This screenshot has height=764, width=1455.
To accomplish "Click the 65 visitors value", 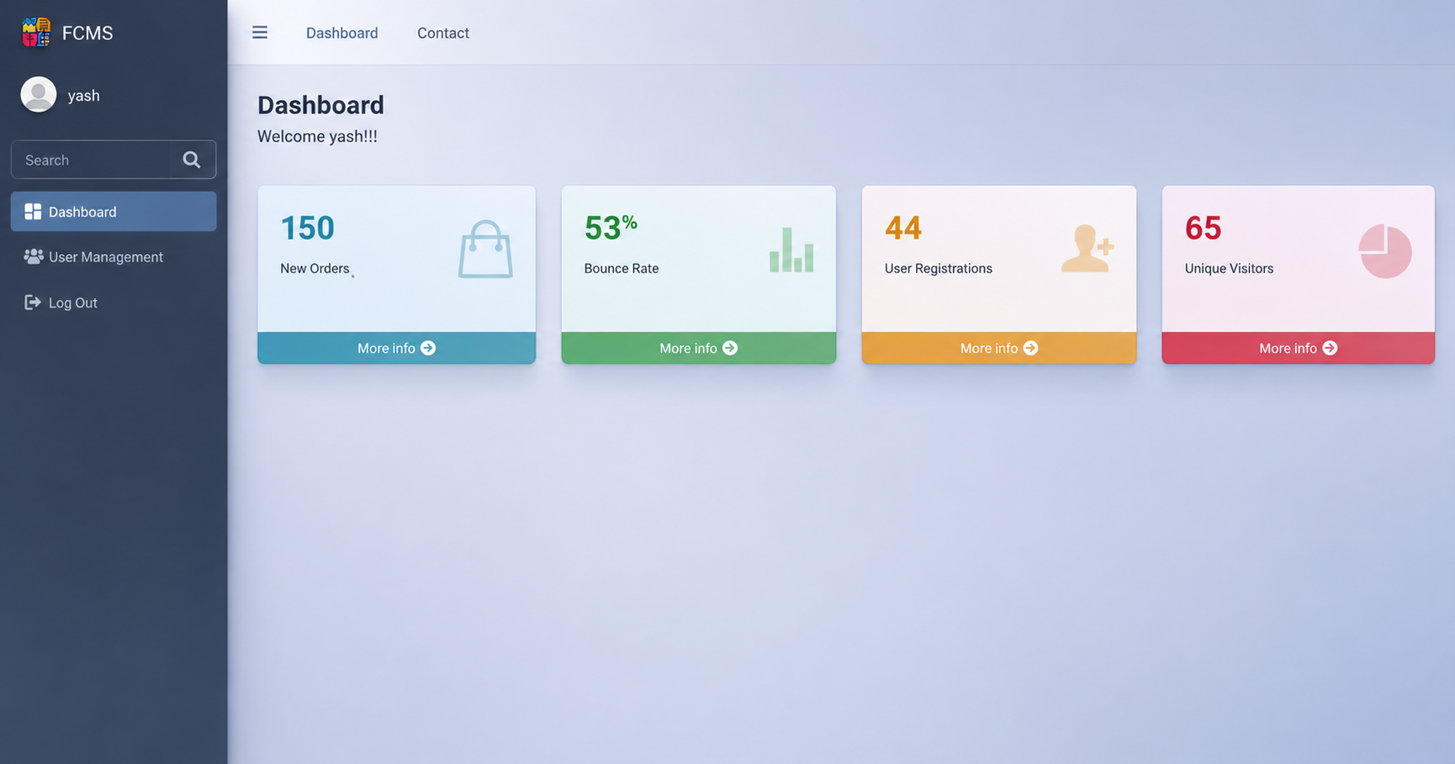I will coord(1204,228).
